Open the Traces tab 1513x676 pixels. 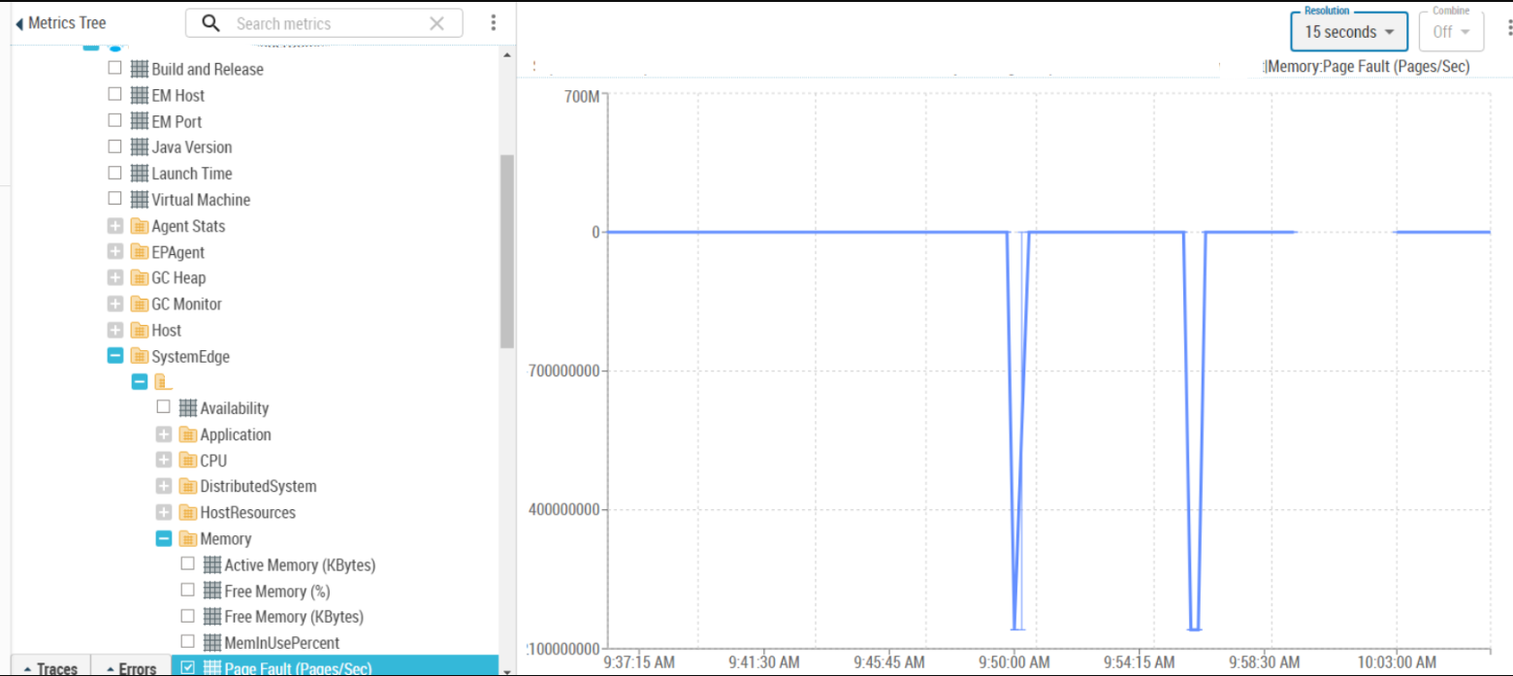pos(50,667)
